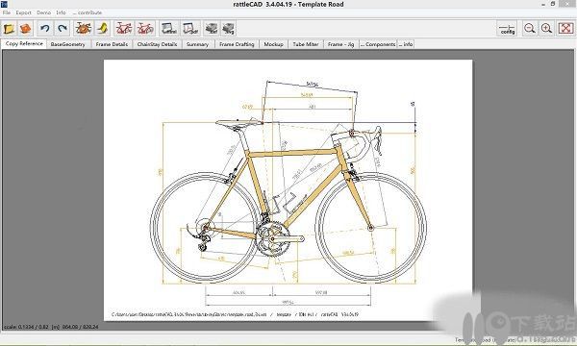Open the File menu
577x346 pixels.
7,12
